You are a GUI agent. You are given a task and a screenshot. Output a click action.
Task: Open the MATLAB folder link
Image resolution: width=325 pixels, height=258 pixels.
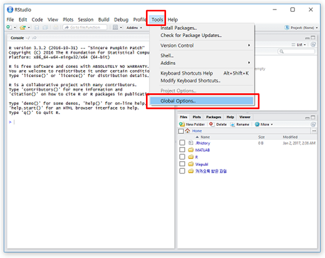(x=203, y=150)
